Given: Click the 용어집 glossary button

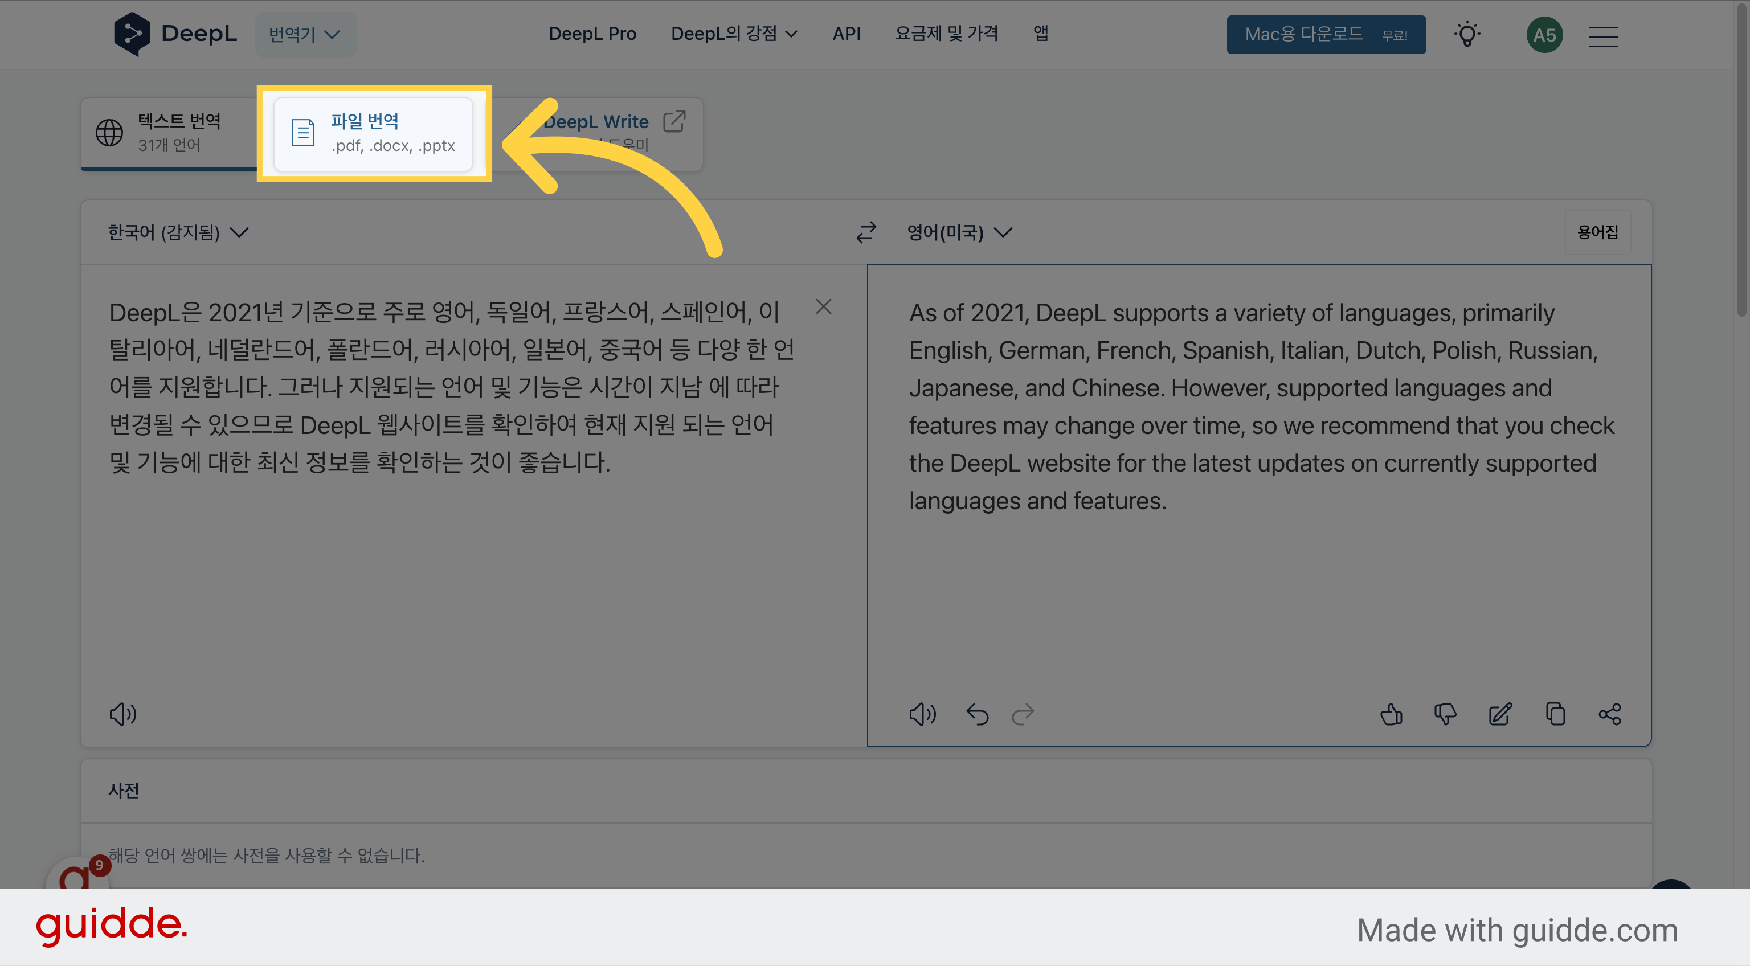Looking at the screenshot, I should coord(1597,232).
